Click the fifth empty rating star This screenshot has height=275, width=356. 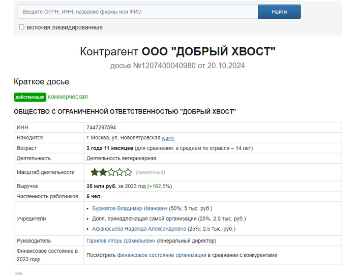(x=129, y=172)
